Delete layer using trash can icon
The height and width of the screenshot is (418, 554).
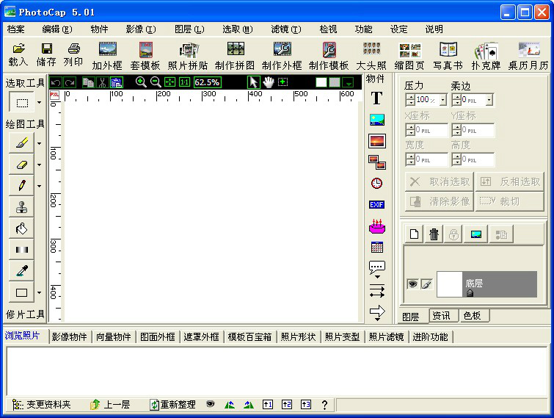434,234
